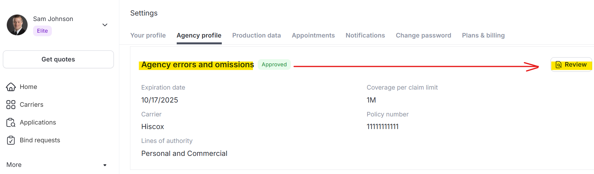The height and width of the screenshot is (174, 594).
Task: Click the Review document icon
Action: tap(558, 65)
